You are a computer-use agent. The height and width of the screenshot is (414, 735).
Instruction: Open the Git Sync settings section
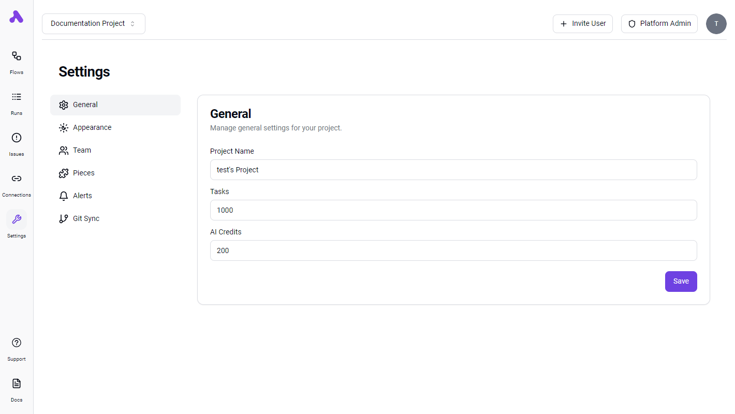(85, 218)
